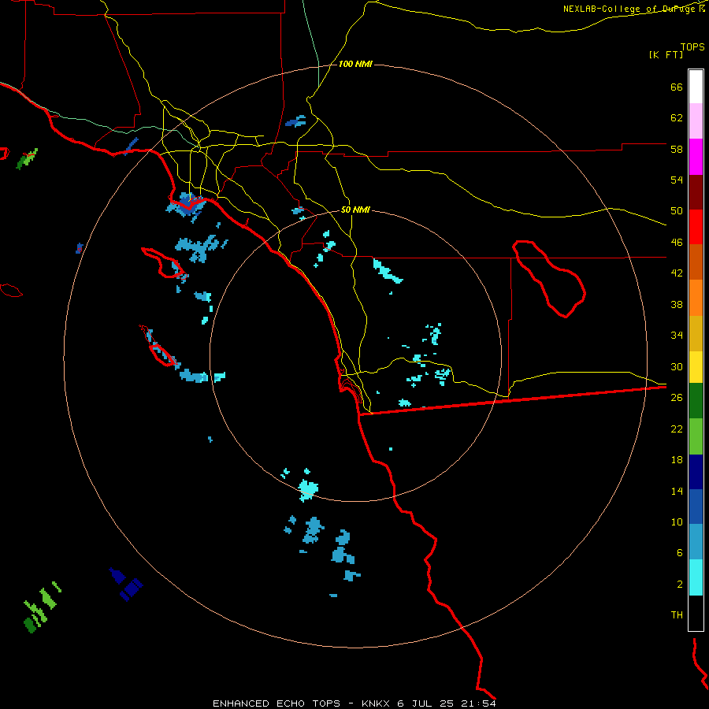Select legend value 54

pos(677,180)
